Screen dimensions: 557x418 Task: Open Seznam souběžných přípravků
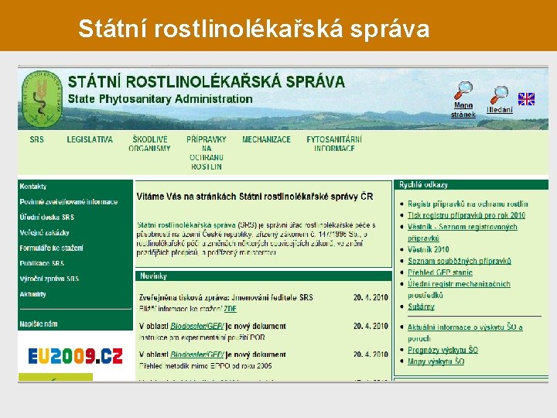pyautogui.click(x=460, y=261)
